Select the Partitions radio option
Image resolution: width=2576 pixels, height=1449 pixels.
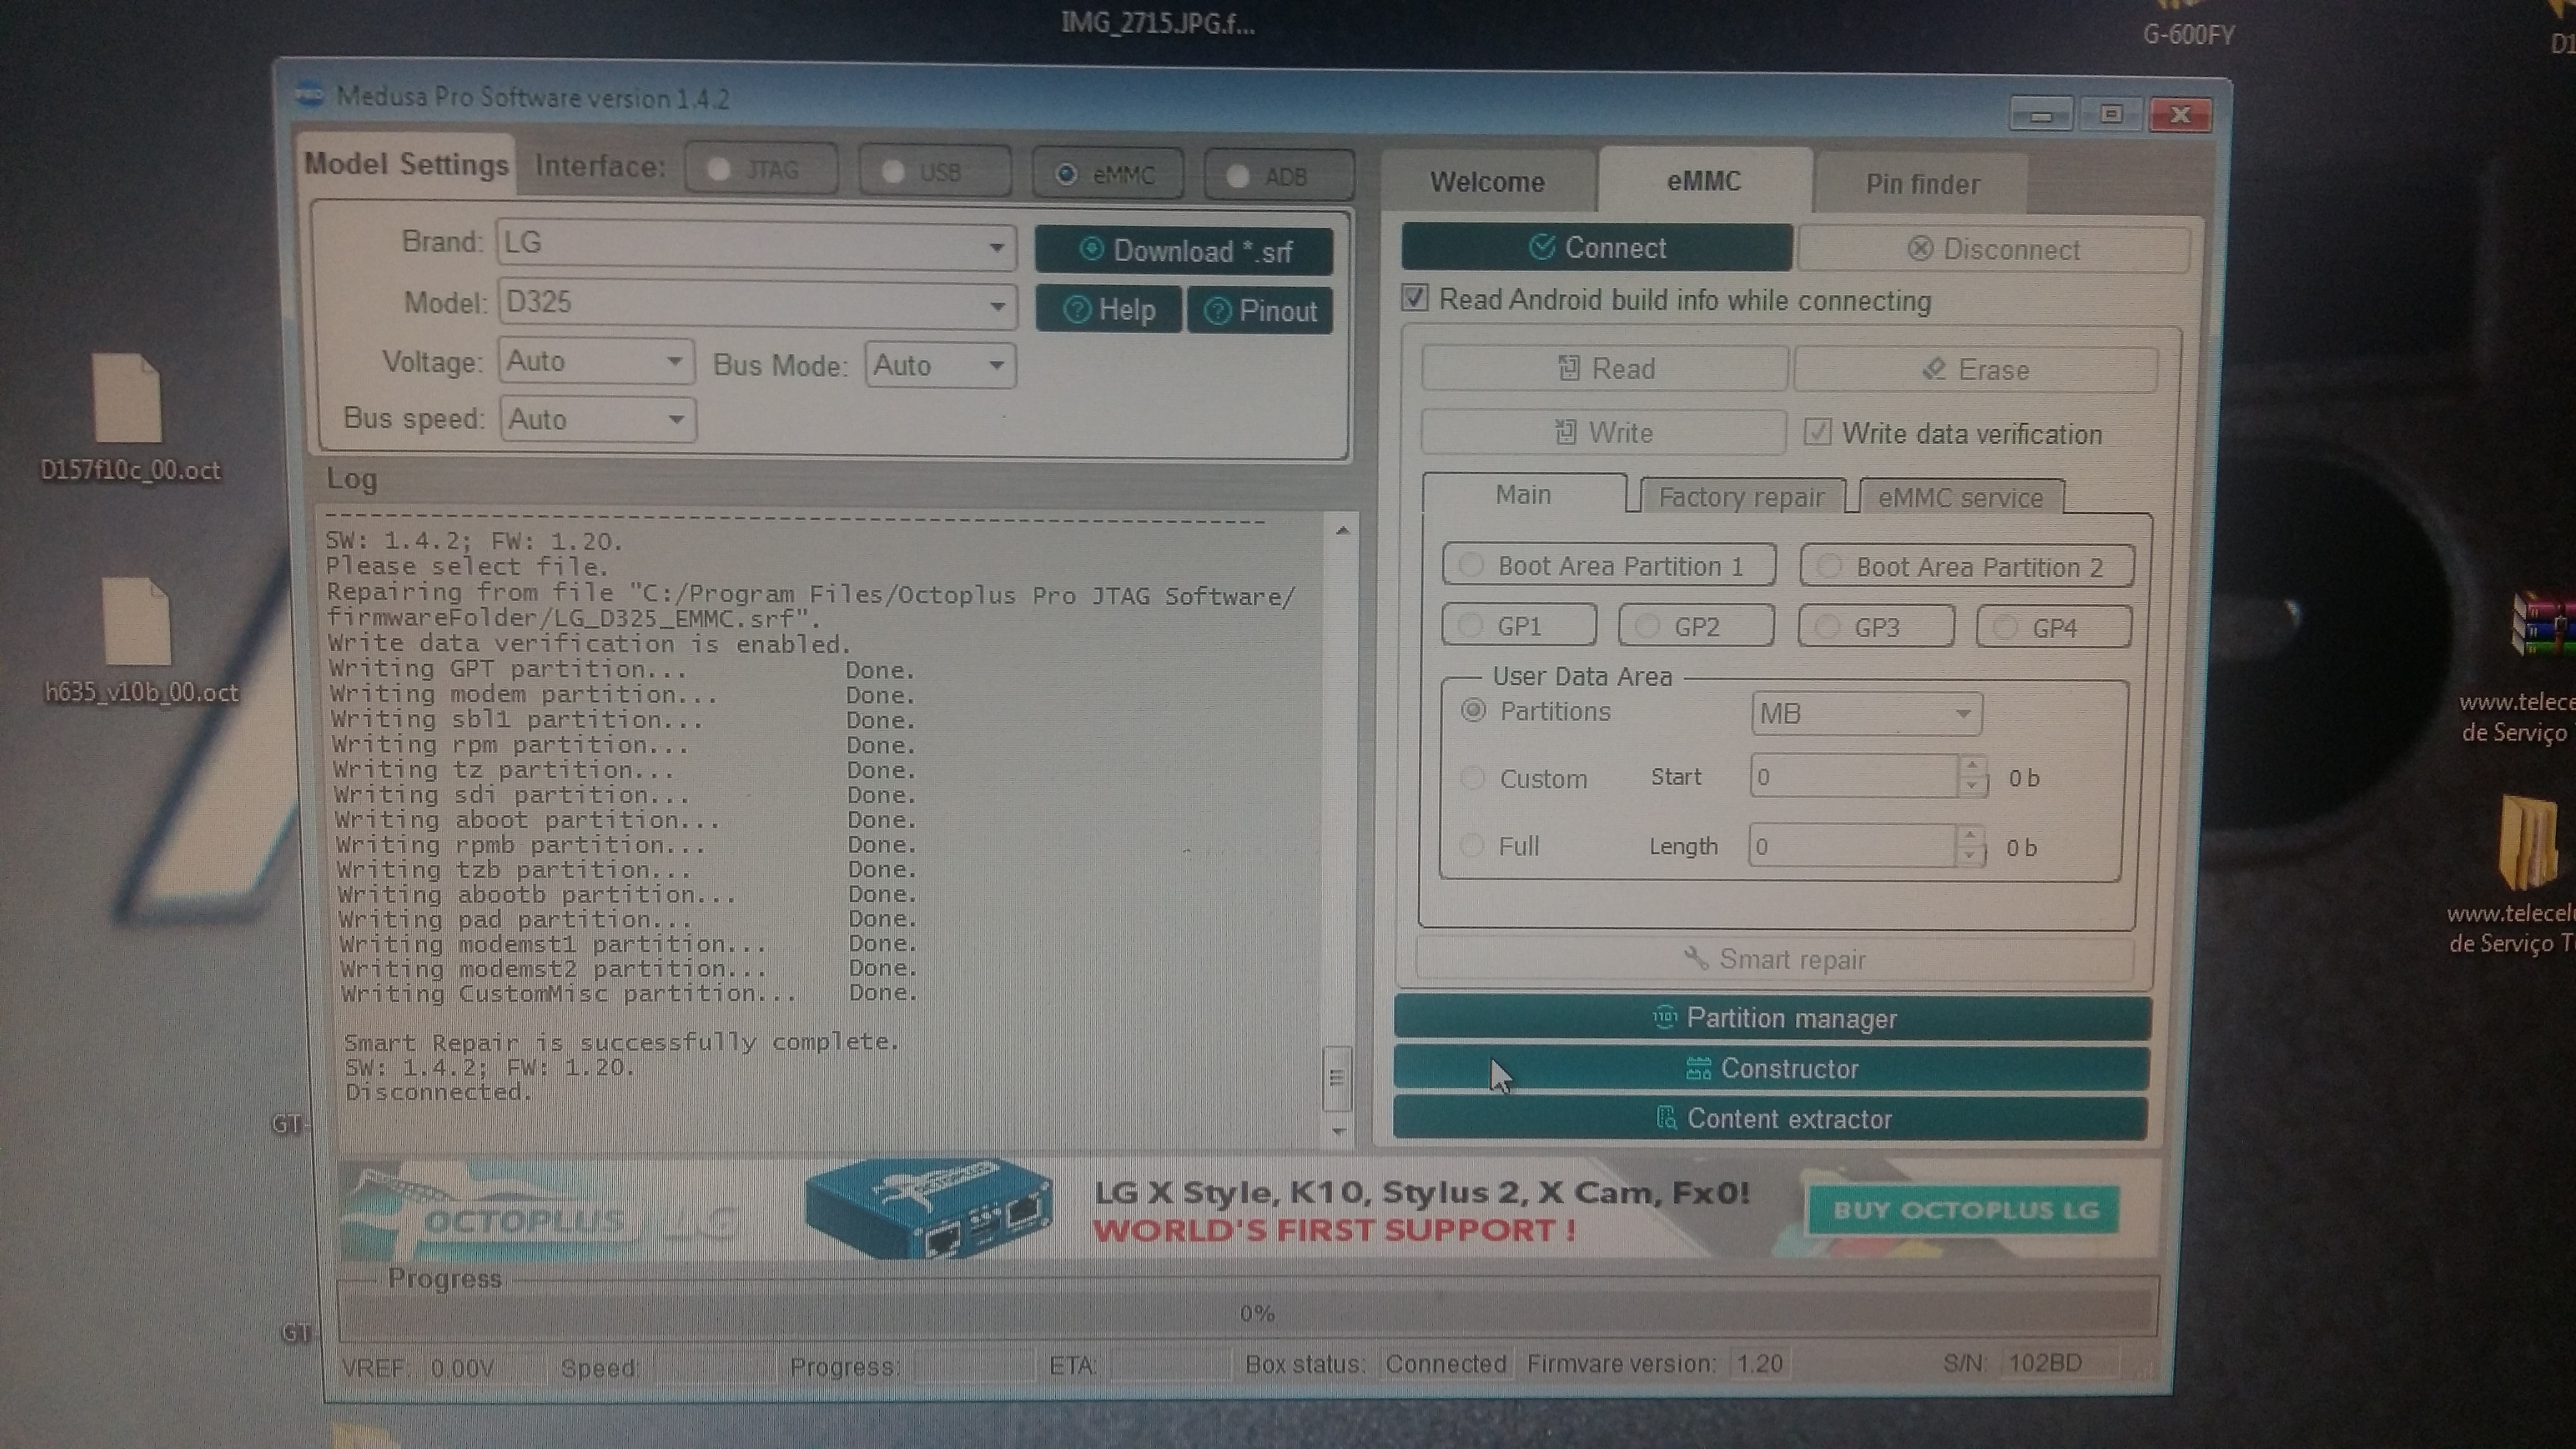pos(1473,710)
